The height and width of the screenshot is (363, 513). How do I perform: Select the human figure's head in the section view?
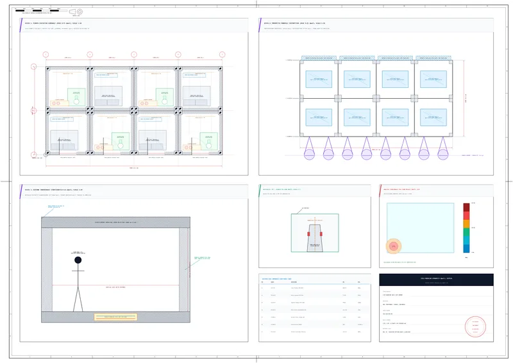pos(78,260)
